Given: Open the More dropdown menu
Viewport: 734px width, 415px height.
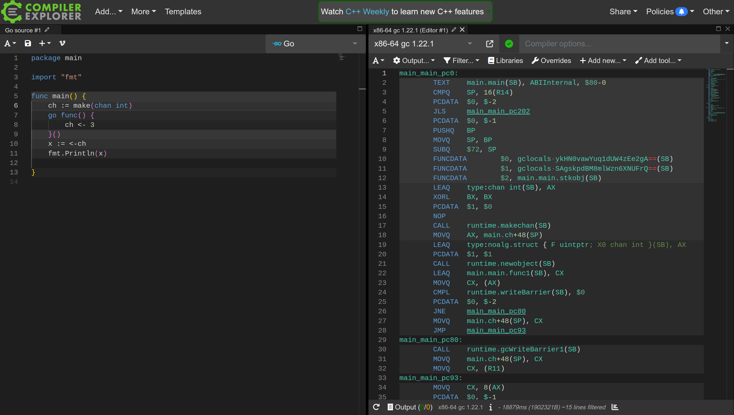Looking at the screenshot, I should (x=144, y=11).
